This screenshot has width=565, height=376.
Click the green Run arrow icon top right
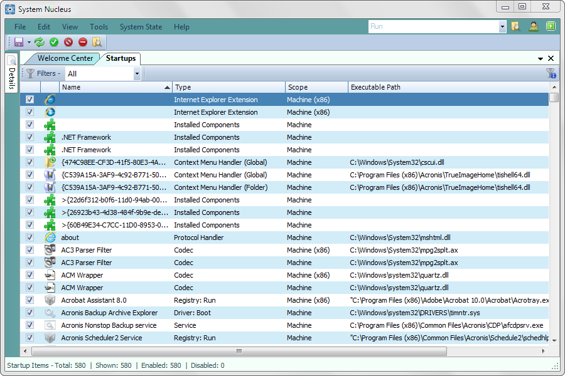[x=550, y=26]
